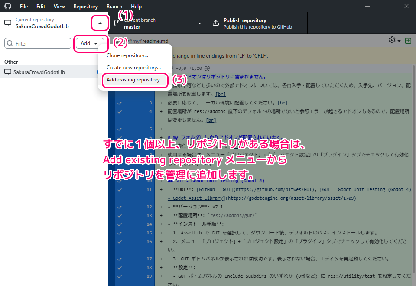Click the diff settings gear icon

(x=392, y=40)
